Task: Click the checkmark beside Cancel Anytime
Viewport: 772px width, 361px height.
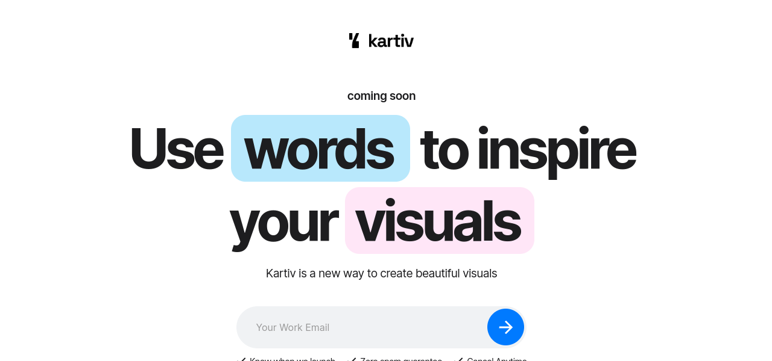Action: point(459,359)
